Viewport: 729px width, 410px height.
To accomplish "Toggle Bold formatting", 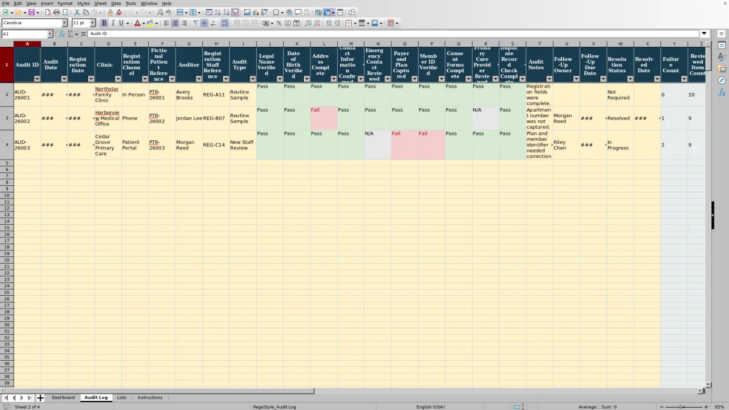I will [104, 23].
